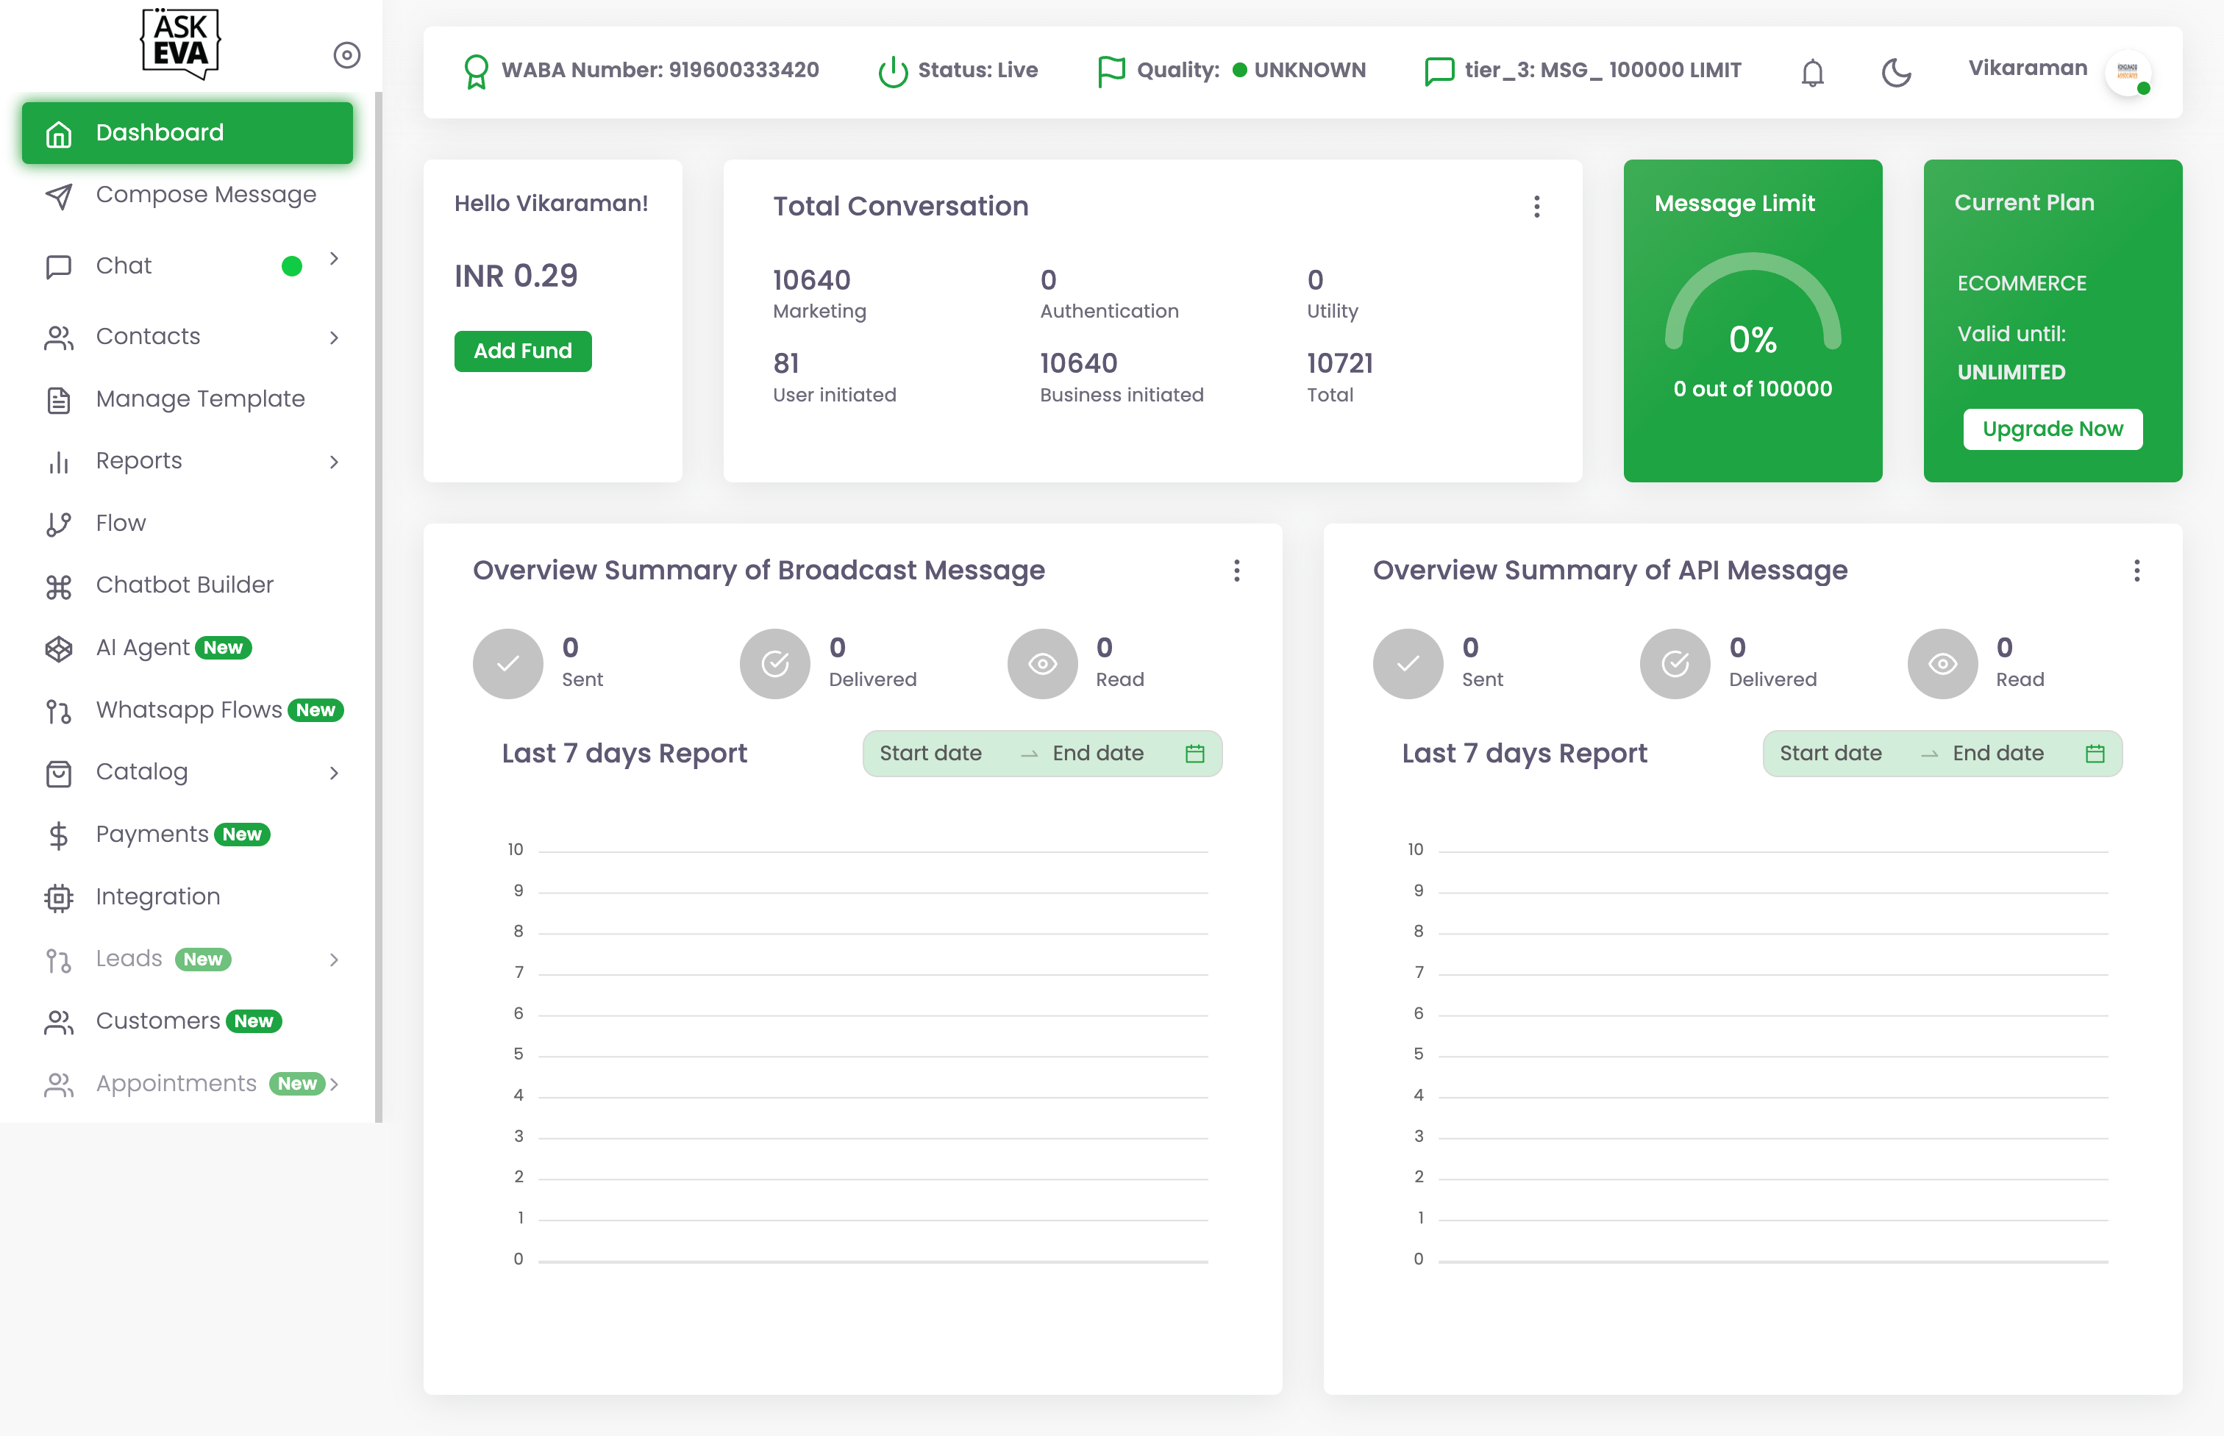Click the API Read eye icon
The image size is (2224, 1436).
(1942, 664)
